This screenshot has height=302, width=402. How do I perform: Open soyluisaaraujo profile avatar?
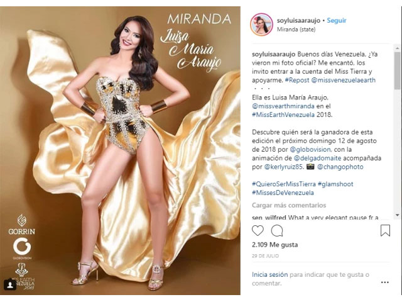click(261, 25)
